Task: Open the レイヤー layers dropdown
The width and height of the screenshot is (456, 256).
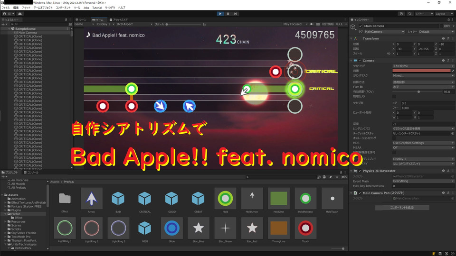Action: [x=424, y=14]
